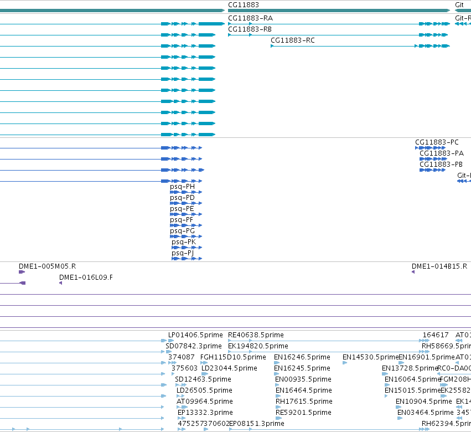This screenshot has height=432, width=471.
Task: Select the EP08151.3prime EST label
Action: pyautogui.click(x=256, y=424)
